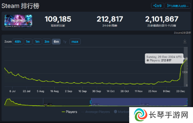Click the 109,185 current players figure
The image size is (193, 123).
tap(58, 19)
